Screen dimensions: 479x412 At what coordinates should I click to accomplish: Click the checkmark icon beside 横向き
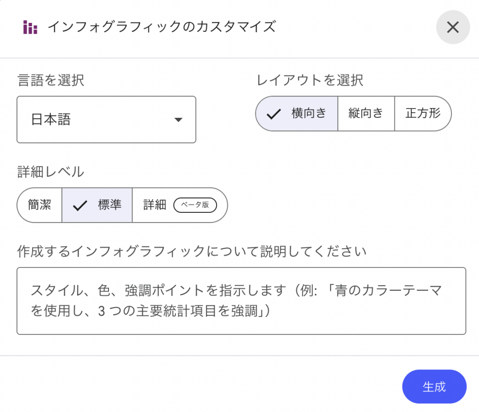273,114
